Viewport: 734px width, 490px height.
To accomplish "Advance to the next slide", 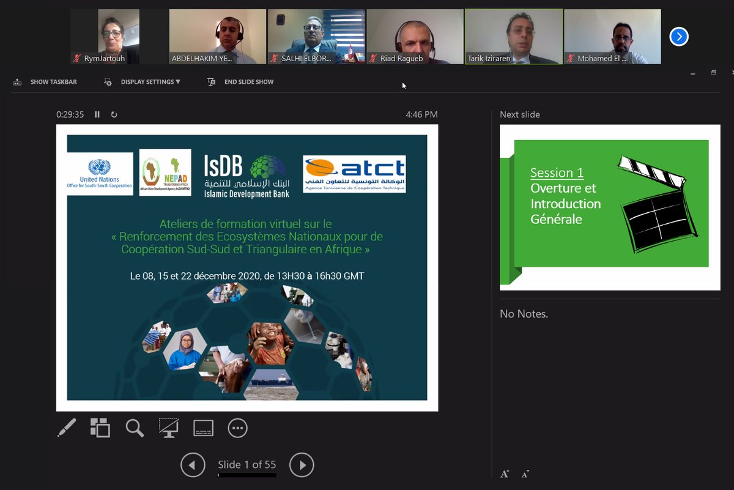I will tap(302, 466).
